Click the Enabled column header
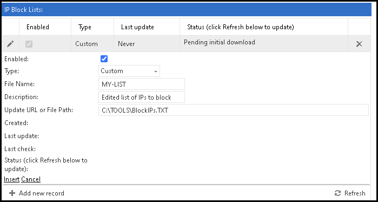The height and width of the screenshot is (202, 378). [x=38, y=27]
